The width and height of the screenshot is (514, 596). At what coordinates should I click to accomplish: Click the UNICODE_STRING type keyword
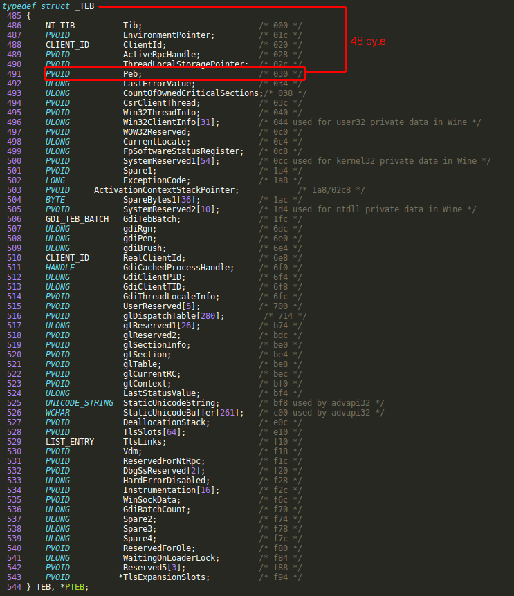pos(80,403)
